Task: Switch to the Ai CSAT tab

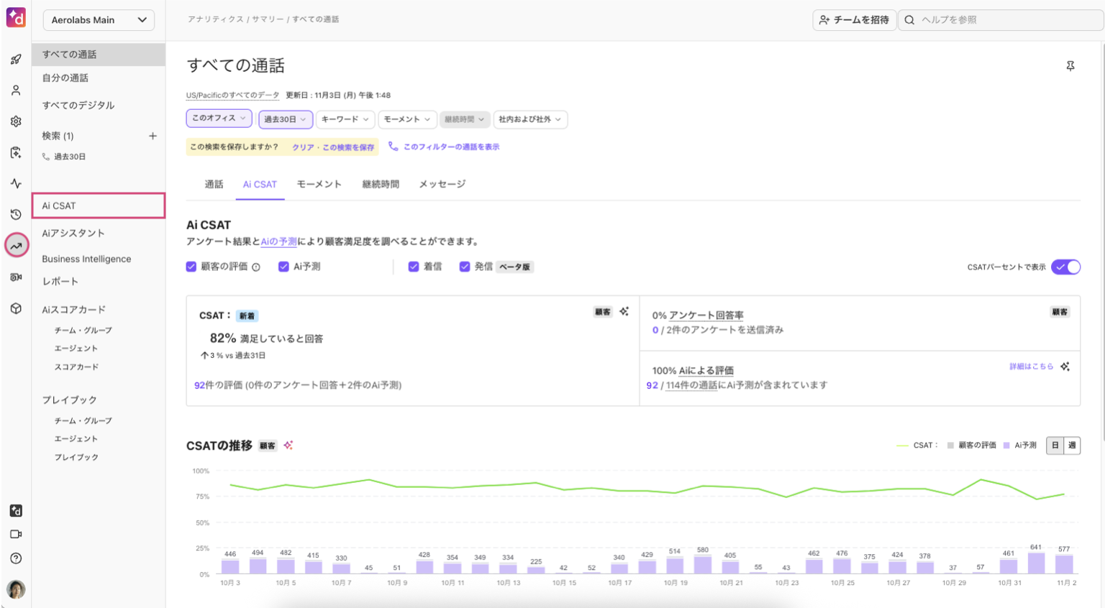Action: (260, 184)
